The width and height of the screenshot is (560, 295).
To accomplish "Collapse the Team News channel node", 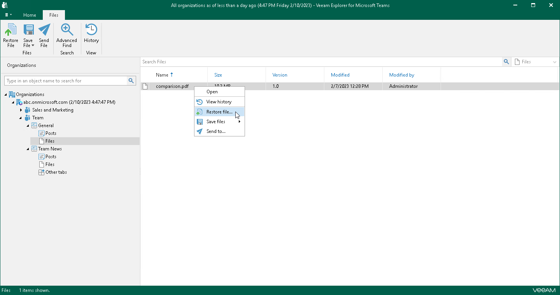I will (28, 149).
